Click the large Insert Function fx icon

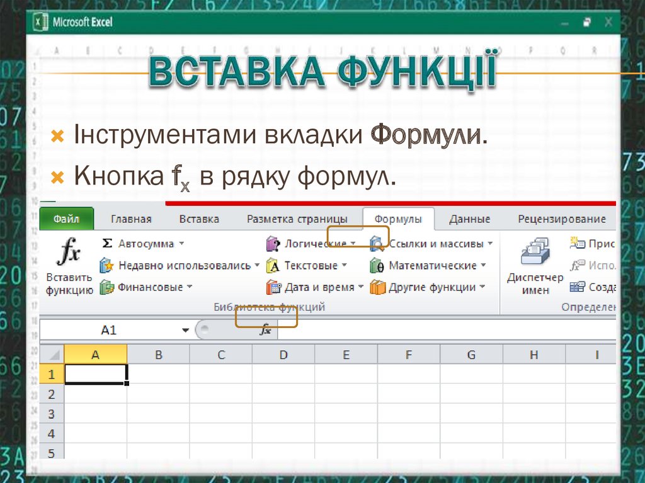click(68, 251)
